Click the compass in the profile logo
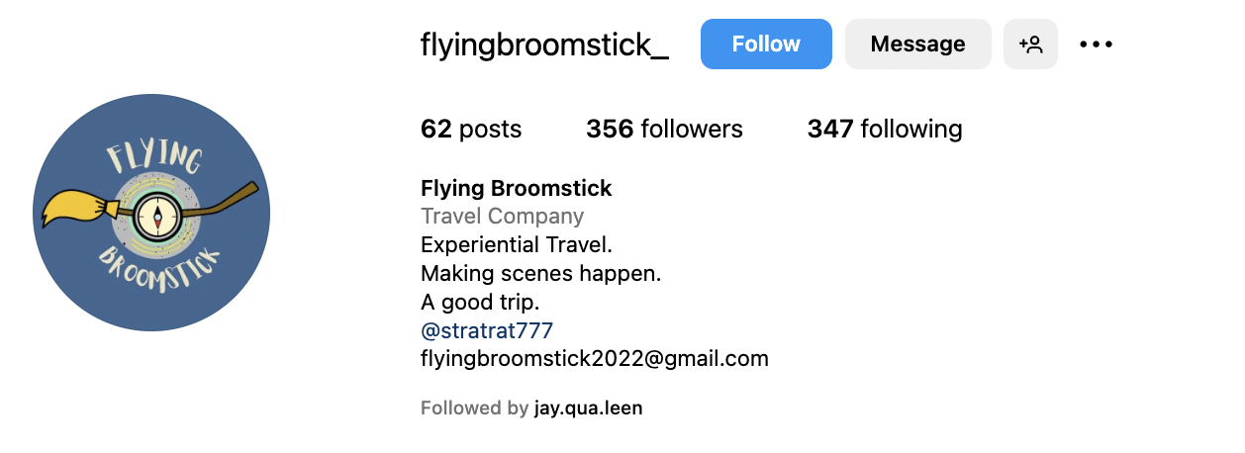The width and height of the screenshot is (1245, 453). [x=154, y=213]
